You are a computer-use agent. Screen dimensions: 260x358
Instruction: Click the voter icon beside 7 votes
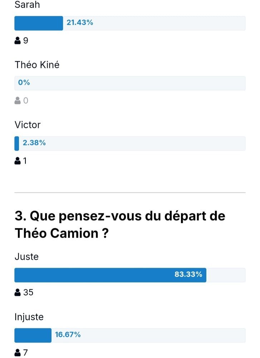[x=18, y=352]
